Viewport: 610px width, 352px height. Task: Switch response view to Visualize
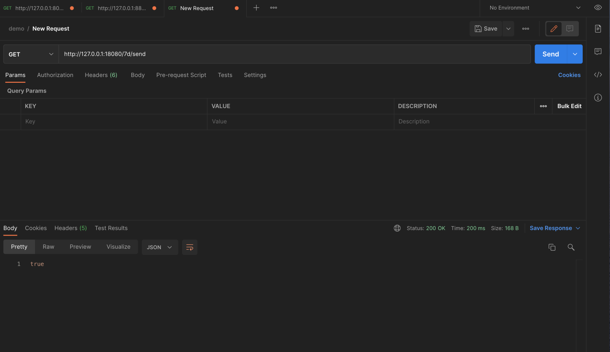pos(118,247)
